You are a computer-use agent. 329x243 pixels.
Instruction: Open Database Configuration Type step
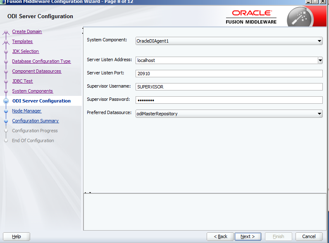(41, 61)
